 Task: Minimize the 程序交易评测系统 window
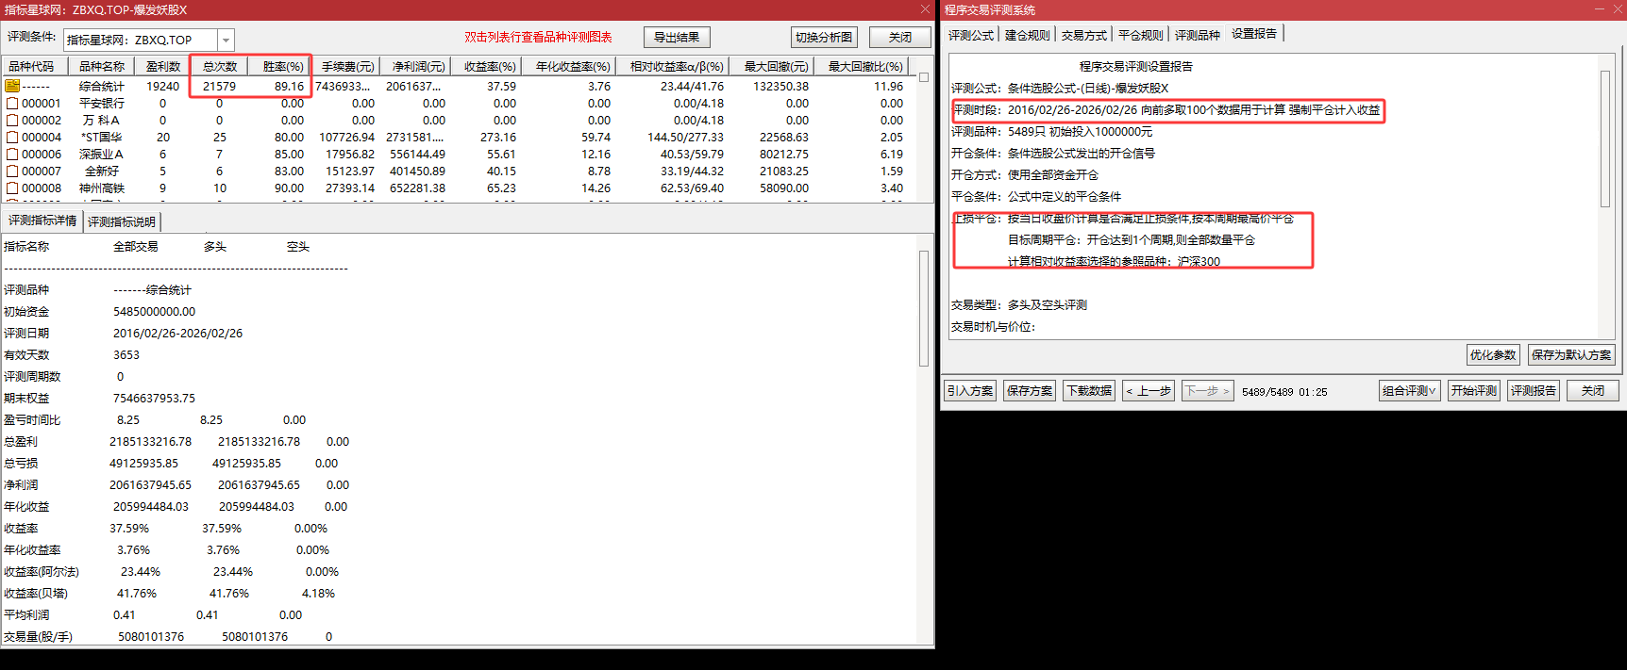[1600, 9]
